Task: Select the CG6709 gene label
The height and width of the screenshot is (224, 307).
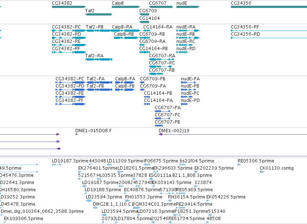Action: [148, 11]
